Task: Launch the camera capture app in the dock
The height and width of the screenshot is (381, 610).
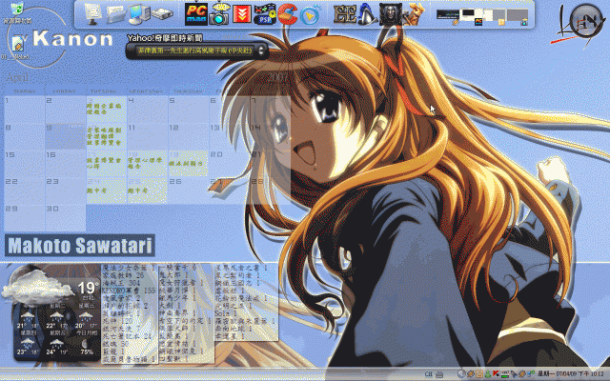Action: [x=219, y=14]
